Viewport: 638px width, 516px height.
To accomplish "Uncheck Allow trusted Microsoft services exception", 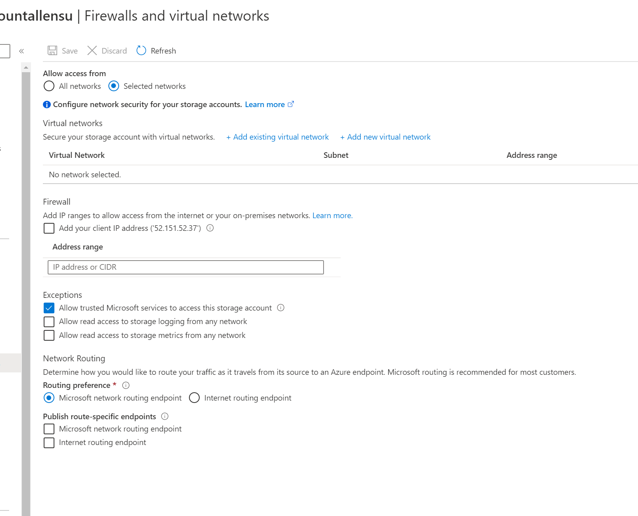I will [48, 308].
